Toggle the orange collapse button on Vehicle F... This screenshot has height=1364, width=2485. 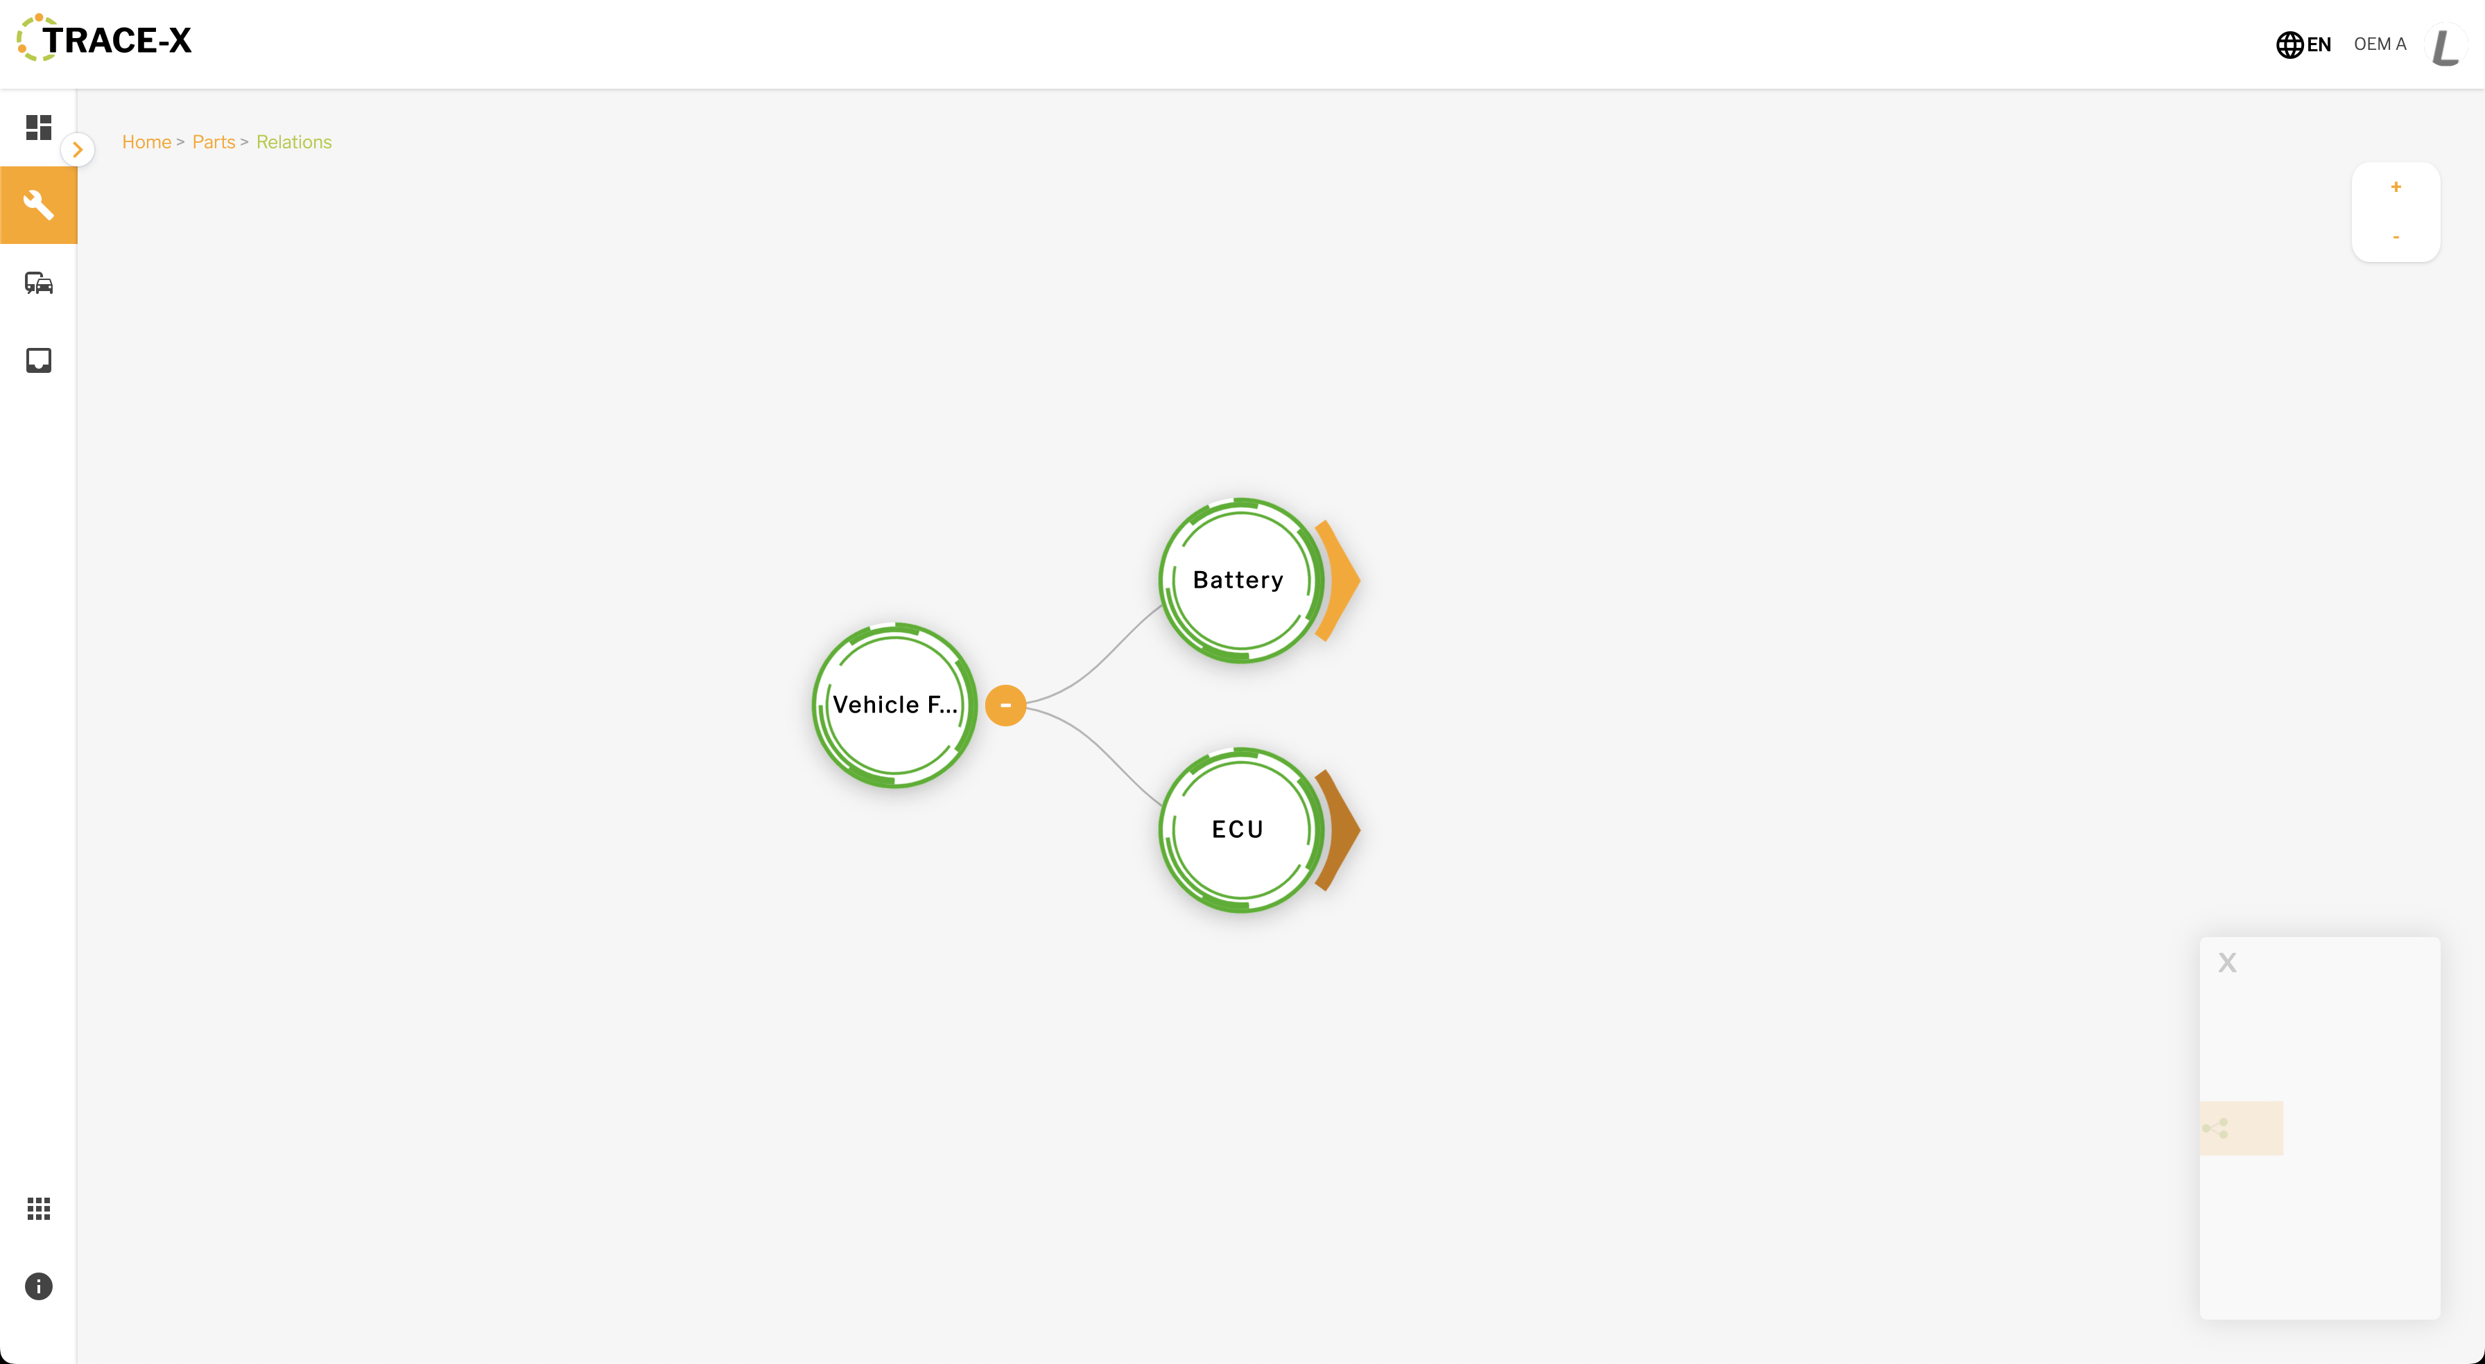pos(1005,704)
